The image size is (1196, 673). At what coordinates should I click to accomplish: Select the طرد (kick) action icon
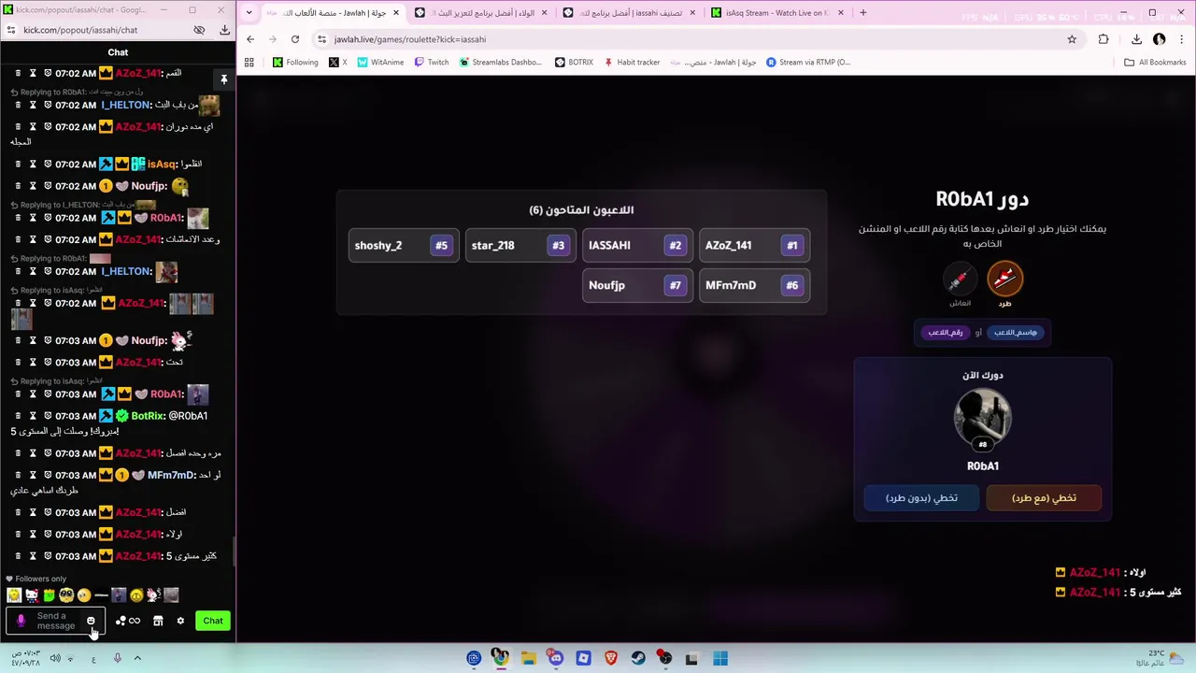[1004, 278]
